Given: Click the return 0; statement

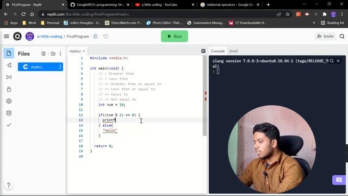Looking at the screenshot, I should tap(103, 146).
